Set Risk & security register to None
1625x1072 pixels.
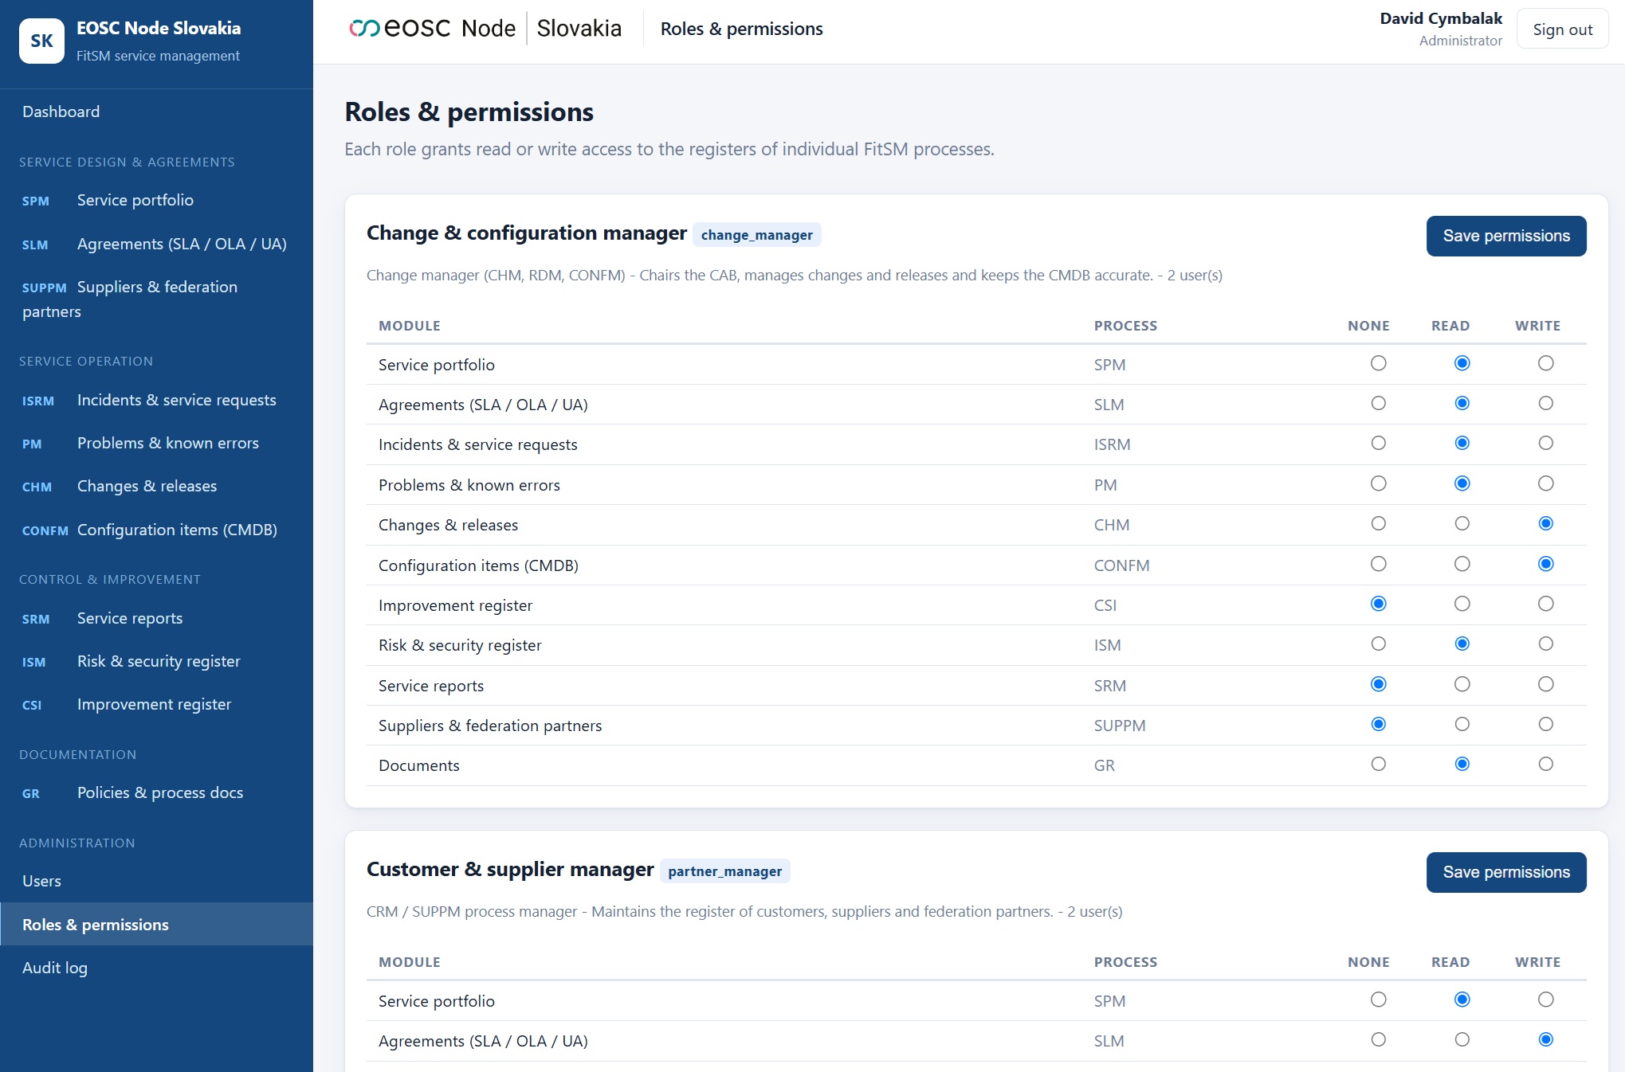click(x=1378, y=644)
